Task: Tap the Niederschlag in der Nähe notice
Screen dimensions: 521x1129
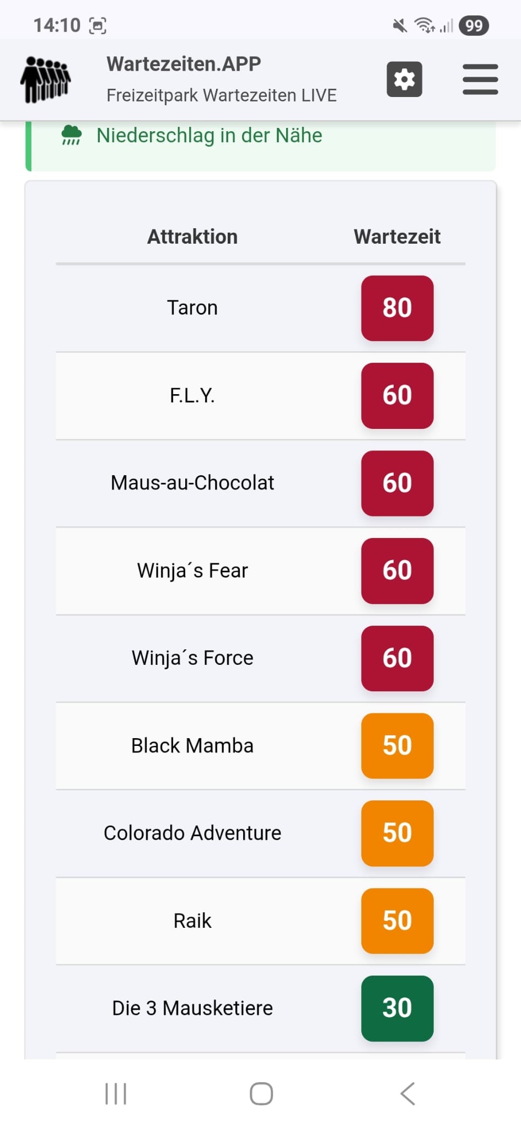Action: (x=209, y=136)
